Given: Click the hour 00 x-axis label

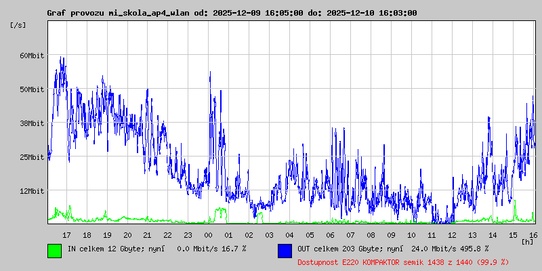Looking at the screenshot, I should (x=209, y=235).
